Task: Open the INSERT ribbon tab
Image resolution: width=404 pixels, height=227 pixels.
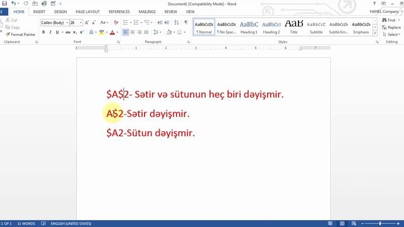Action: [39, 11]
